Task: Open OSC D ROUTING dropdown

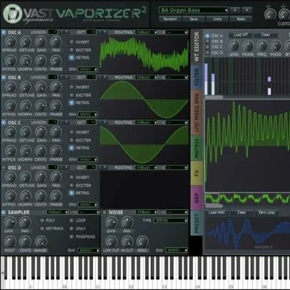Action: [146, 168]
